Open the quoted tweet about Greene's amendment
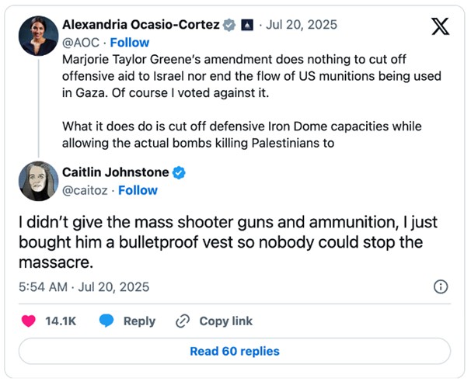 tap(252, 101)
